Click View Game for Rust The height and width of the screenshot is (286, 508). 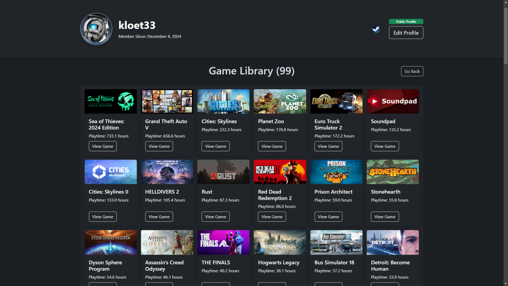216,216
